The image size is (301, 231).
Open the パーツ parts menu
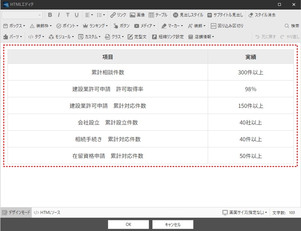(13, 37)
